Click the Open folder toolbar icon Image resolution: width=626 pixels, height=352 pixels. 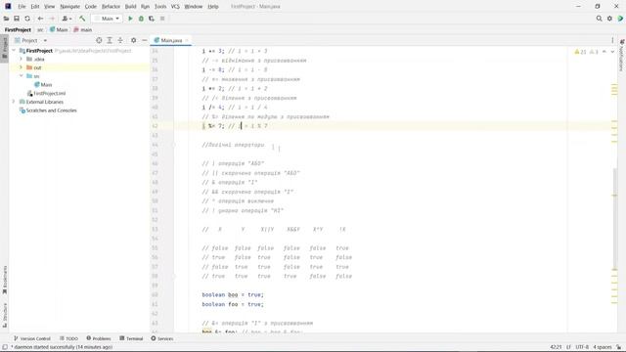(x=6, y=19)
